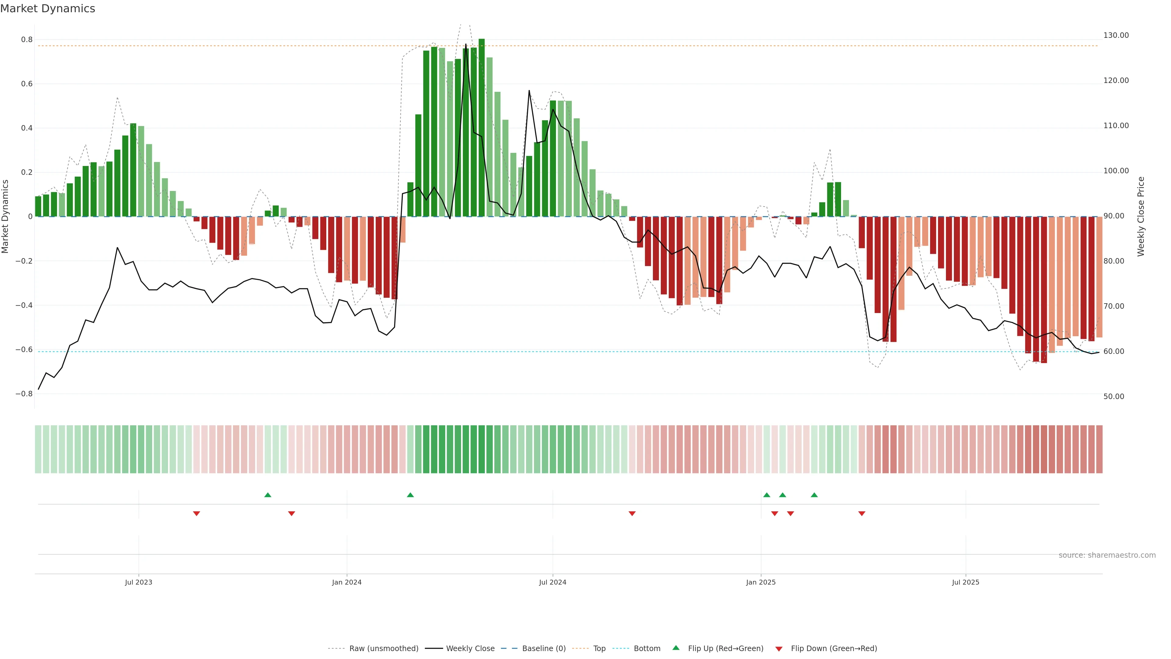Click the Jul 2025 x-axis label
The height and width of the screenshot is (659, 1171).
[x=965, y=582]
